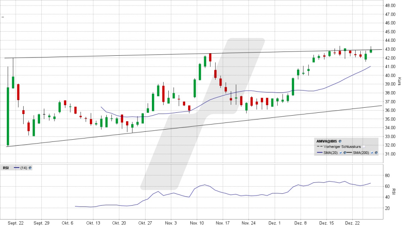This screenshot has width=405, height=228.
Task: Click the RSI 60 axis label
Action: point(387,186)
